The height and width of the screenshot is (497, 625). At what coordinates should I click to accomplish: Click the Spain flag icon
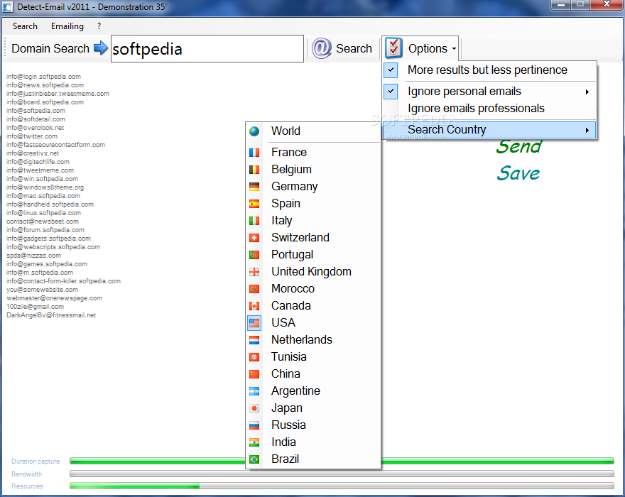coord(254,204)
